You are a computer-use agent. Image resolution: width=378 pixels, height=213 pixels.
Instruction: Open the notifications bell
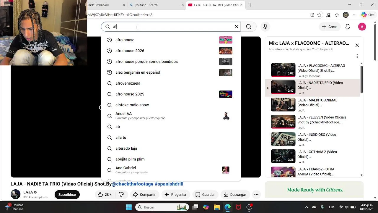click(348, 27)
